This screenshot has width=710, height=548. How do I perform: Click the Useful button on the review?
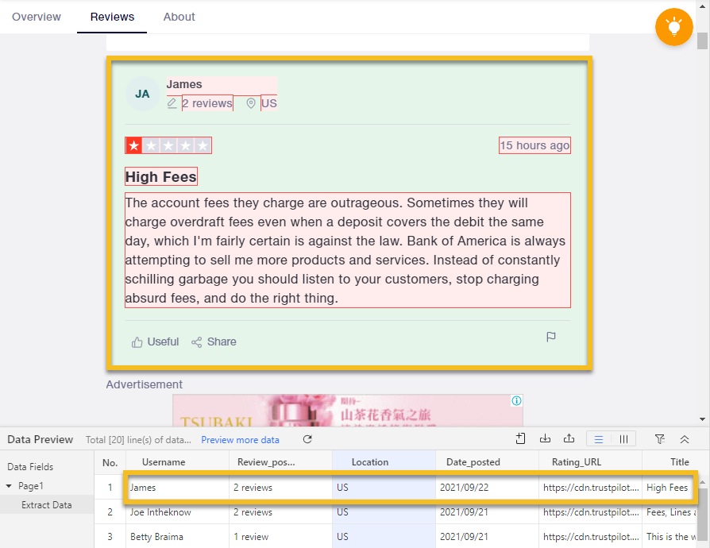(x=156, y=342)
